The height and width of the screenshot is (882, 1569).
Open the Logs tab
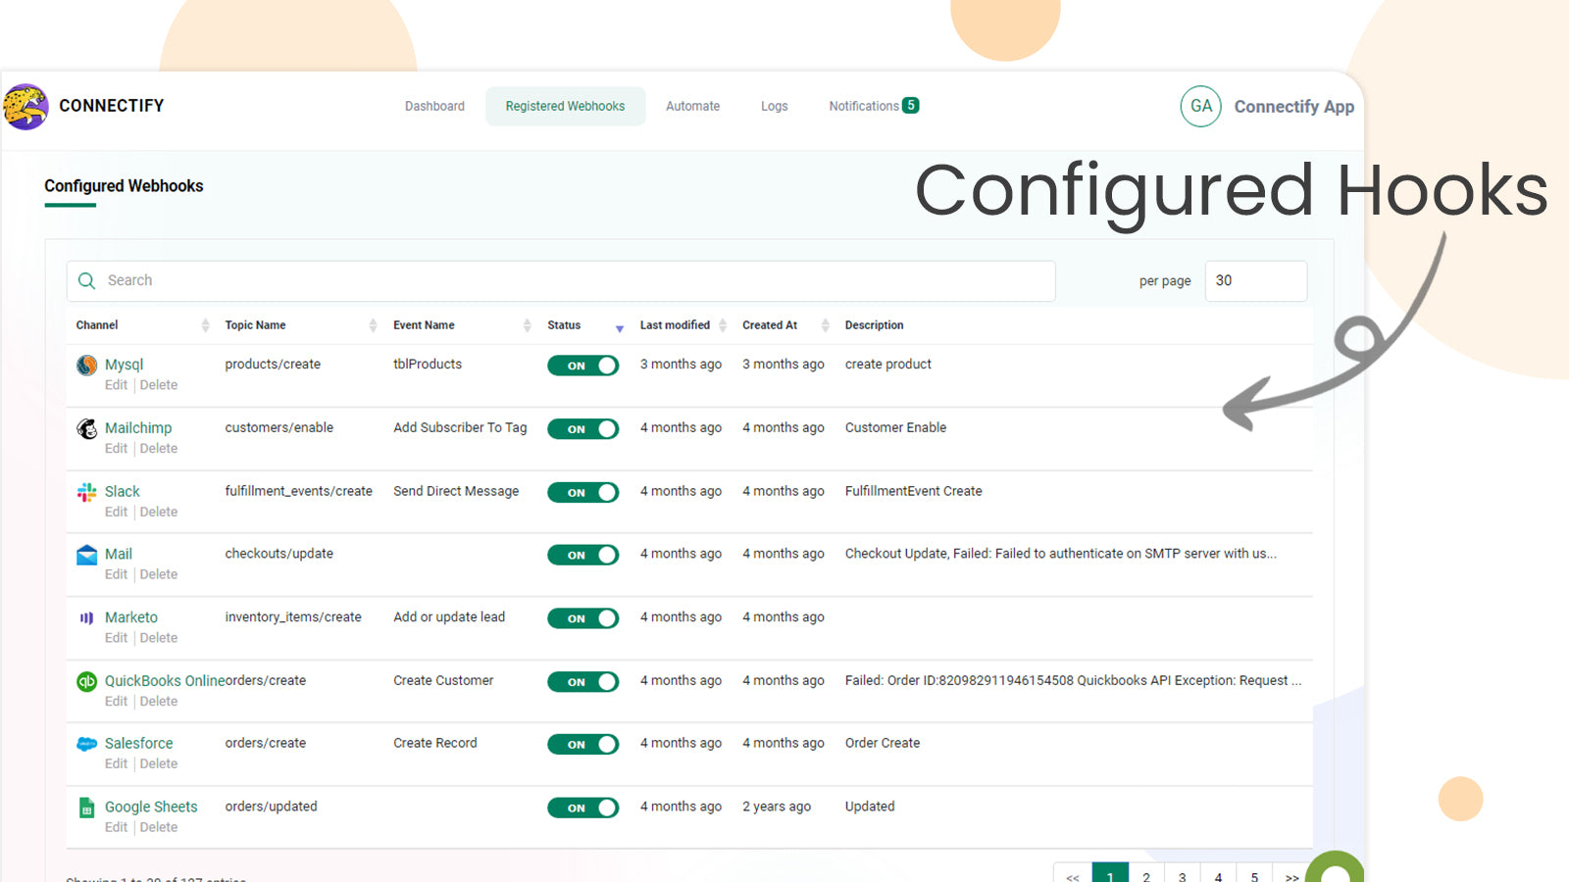pyautogui.click(x=774, y=106)
